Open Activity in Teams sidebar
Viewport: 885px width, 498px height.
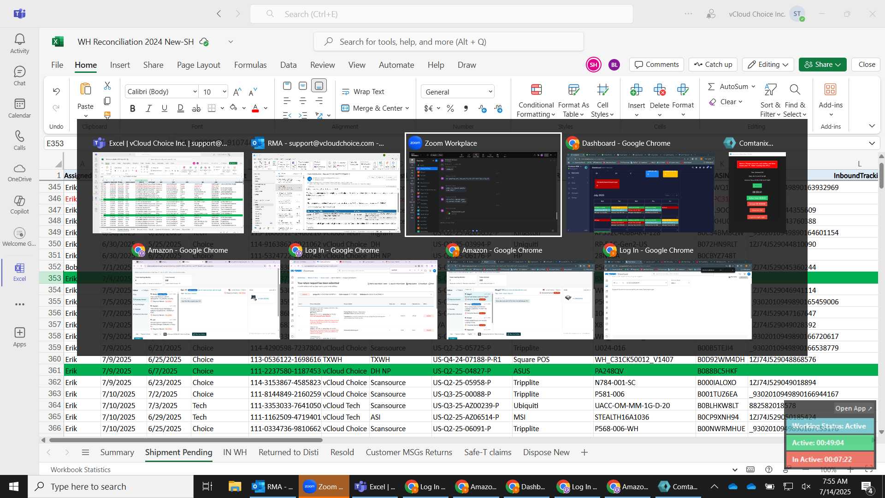[x=19, y=44]
